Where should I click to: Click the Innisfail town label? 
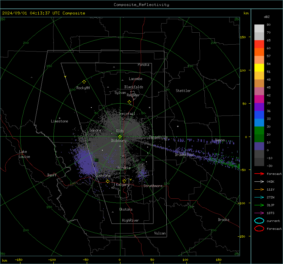point(127,114)
